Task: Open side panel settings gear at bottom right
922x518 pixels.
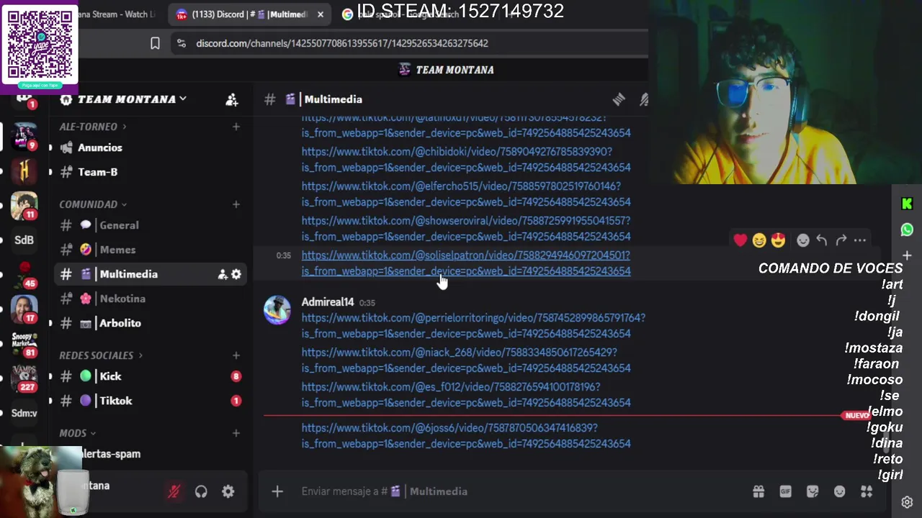Action: 907,502
